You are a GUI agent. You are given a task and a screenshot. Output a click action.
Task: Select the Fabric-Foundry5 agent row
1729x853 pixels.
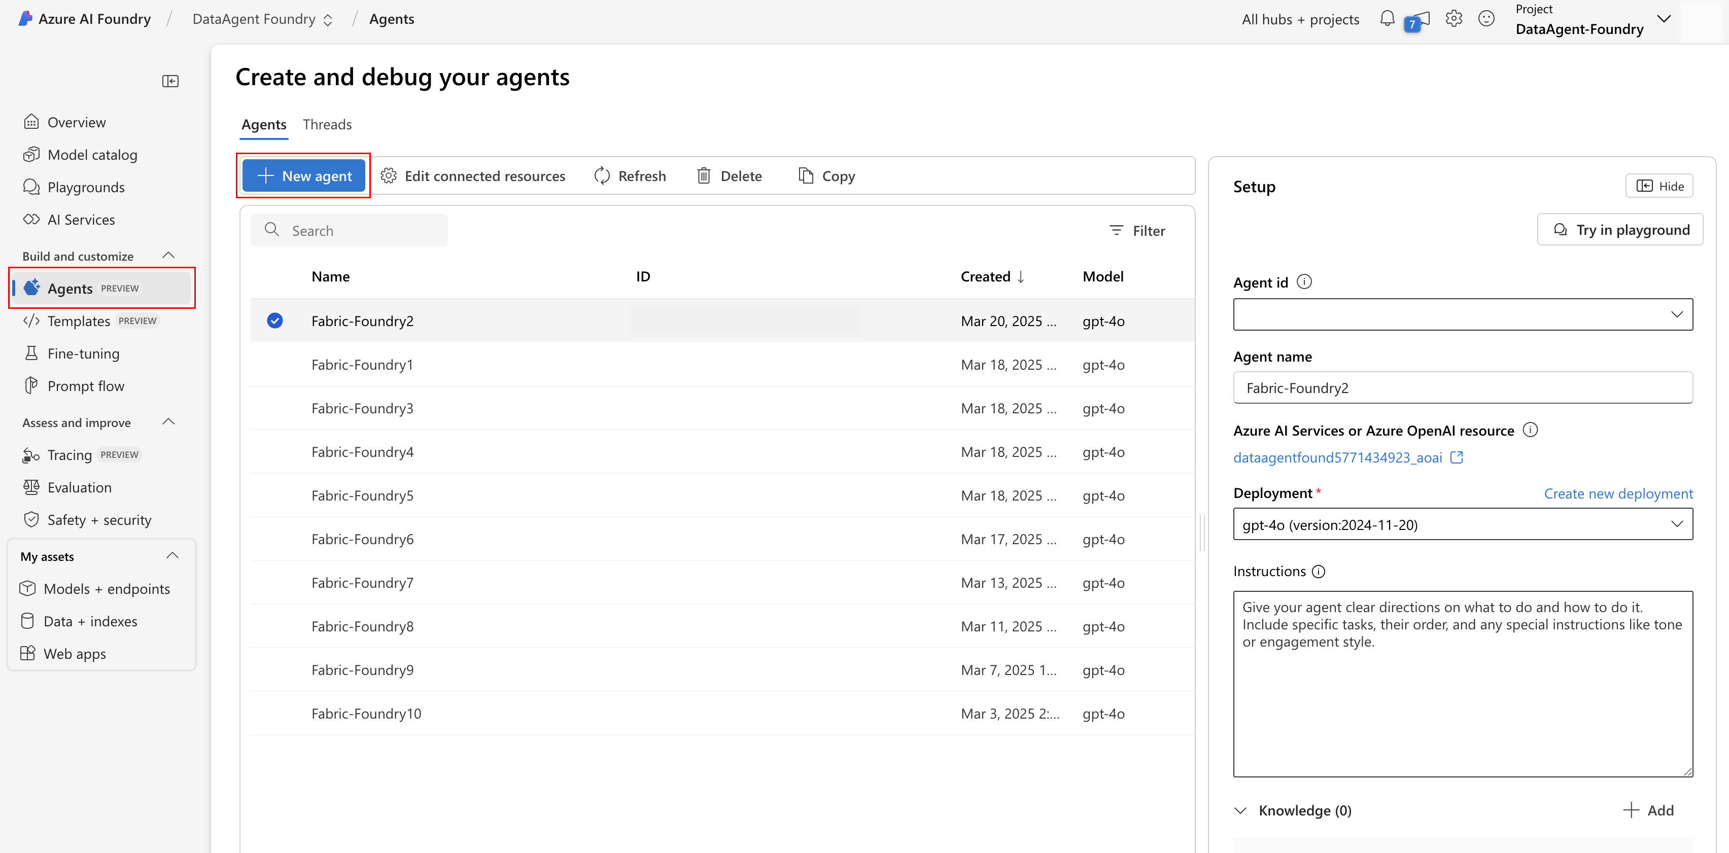(x=362, y=495)
